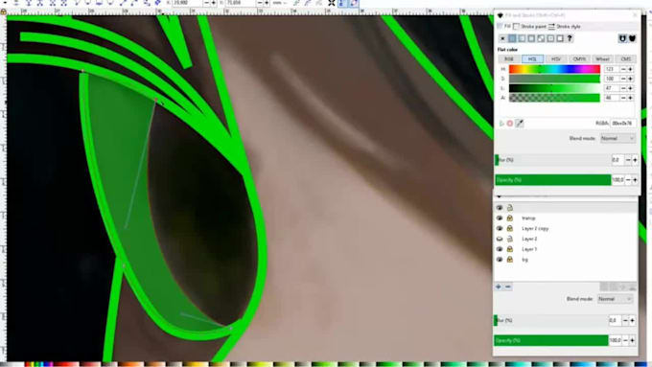Screen dimensions: 652x367
Task: Toggle visibility of the unnamed top layer
Action: click(500, 207)
